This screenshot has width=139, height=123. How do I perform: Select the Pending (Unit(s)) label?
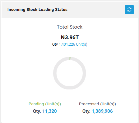point(45,104)
